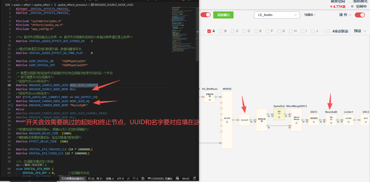Enable the AB点联动 checkbox

328,31
